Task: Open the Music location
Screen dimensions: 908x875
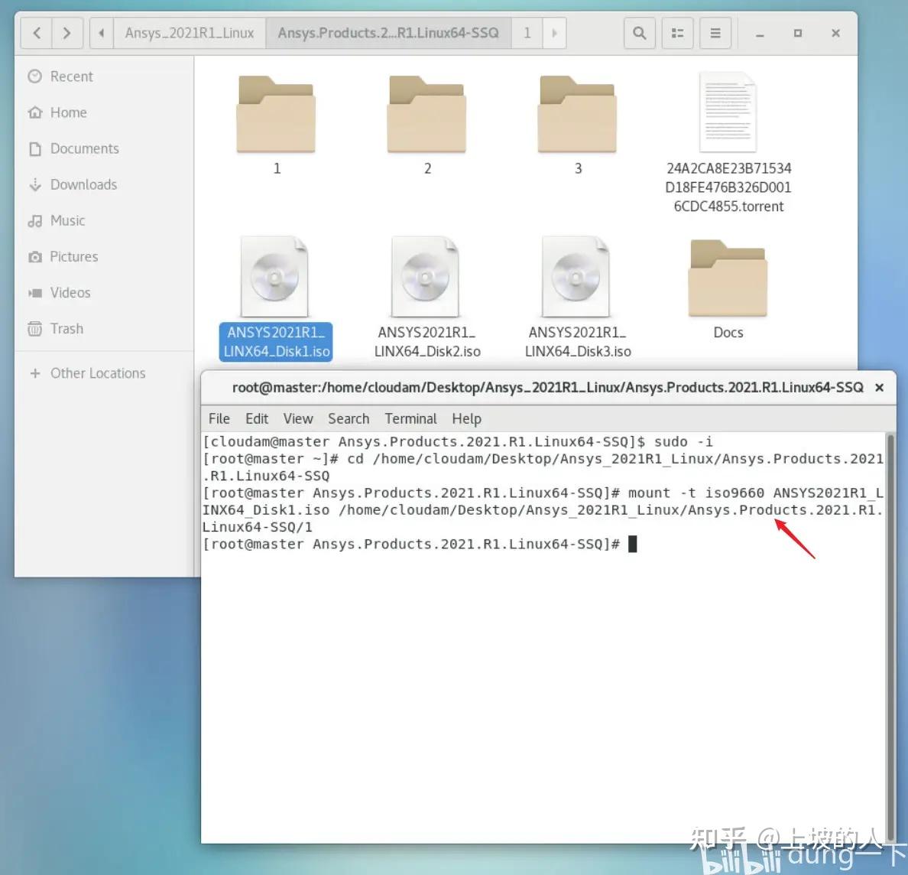Action: click(66, 220)
